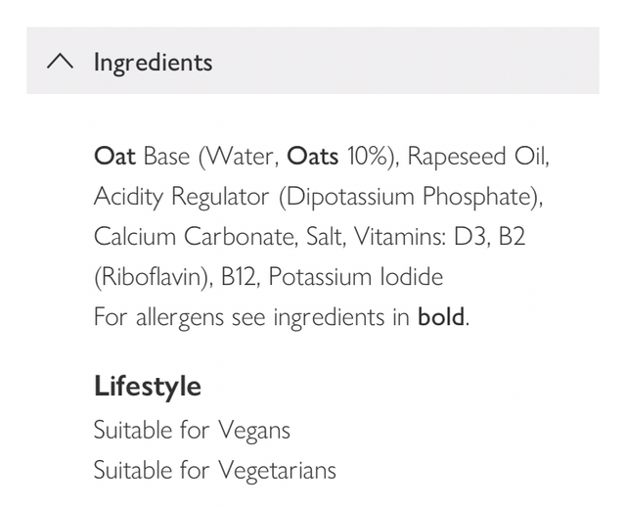The width and height of the screenshot is (626, 508).
Task: Click the B12 vitamin text
Action: [x=239, y=277]
